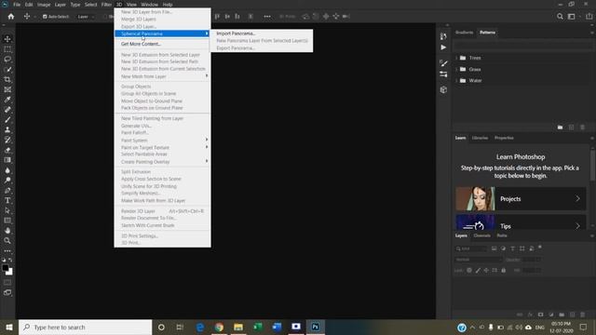This screenshot has height=335, width=596.
Task: Open the File menu
Action: click(17, 5)
